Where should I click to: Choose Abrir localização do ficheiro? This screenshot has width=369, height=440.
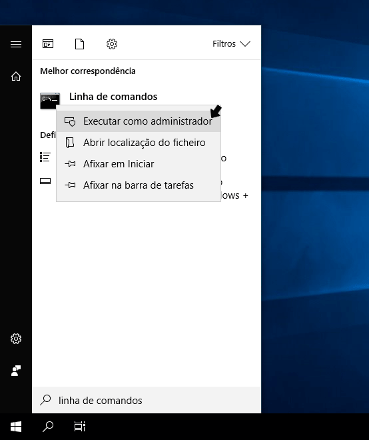click(x=139, y=143)
